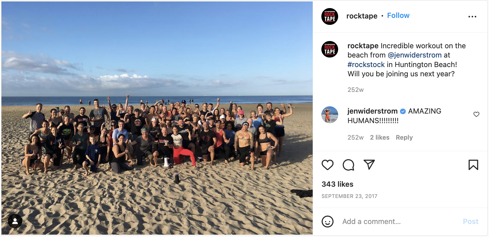This screenshot has width=489, height=237.
Task: Like the post with the heart icon
Action: 327,165
